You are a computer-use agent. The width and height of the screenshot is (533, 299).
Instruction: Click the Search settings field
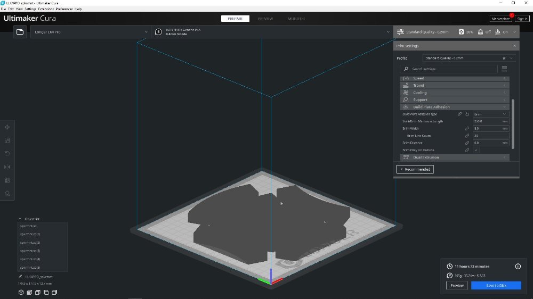click(x=449, y=69)
